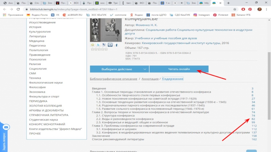Click the browser back arrow
The height and width of the screenshot is (152, 271).
pos(4,9)
